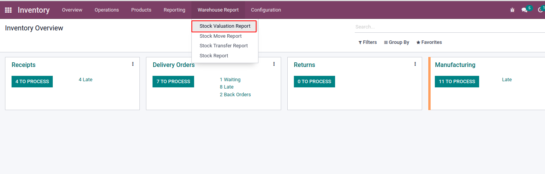Expand the Favorites dropdown
Viewport: 545px width, 174px height.
click(429, 42)
